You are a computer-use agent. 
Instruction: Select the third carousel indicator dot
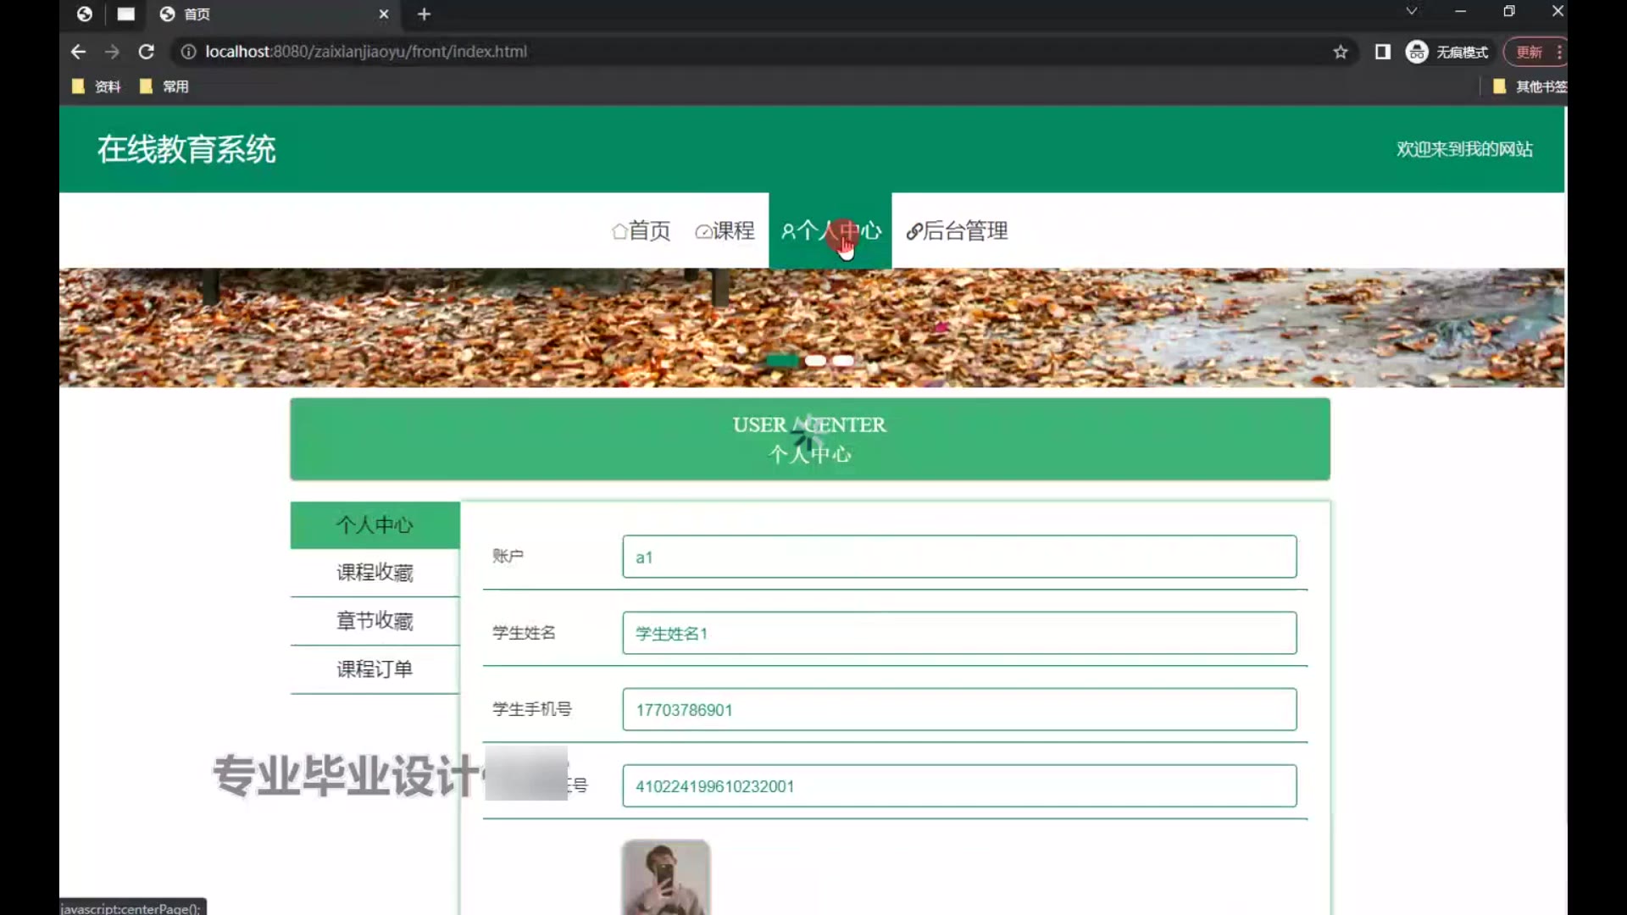tap(843, 361)
